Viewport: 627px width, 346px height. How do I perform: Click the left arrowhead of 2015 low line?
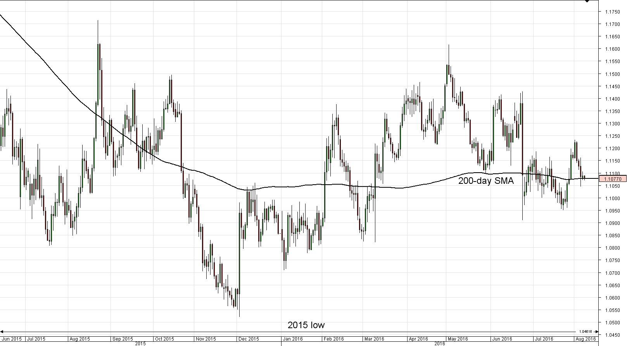click(x=2, y=332)
